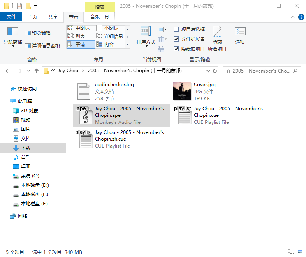Viewport: 306px width, 257px height.
Task: Open the File tab
Action: (x=11, y=17)
